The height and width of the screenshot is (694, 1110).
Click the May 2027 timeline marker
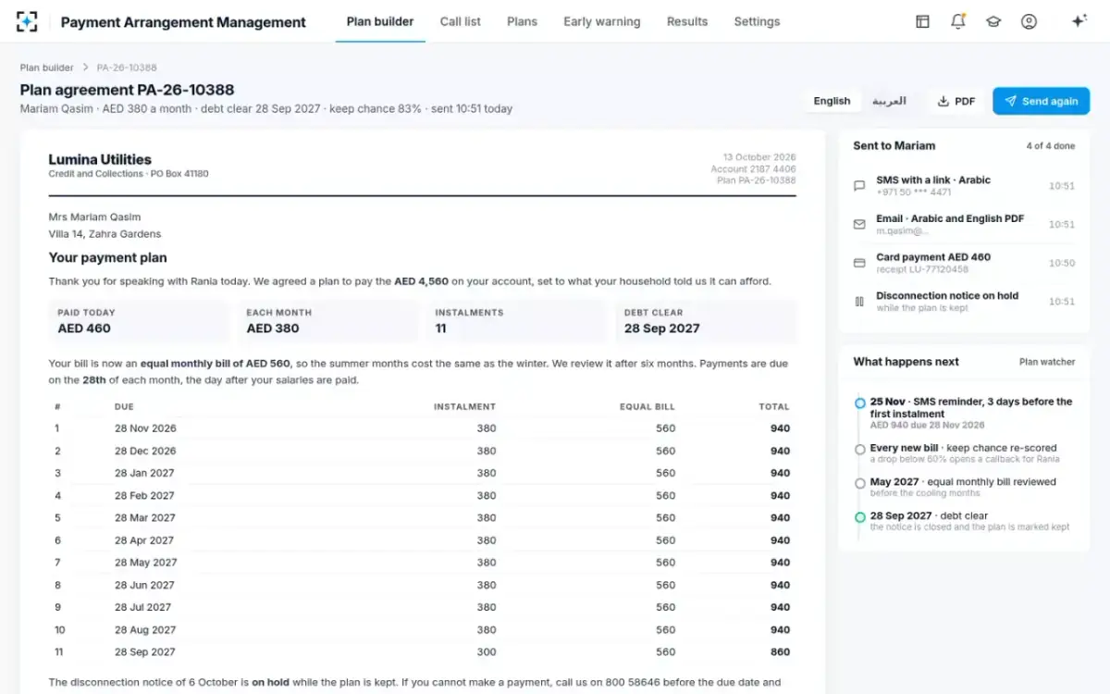tap(860, 482)
